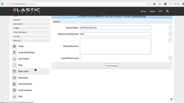The width and height of the screenshot is (184, 103).
Task: Open the Admin menu item
Action: click(x=152, y=11)
